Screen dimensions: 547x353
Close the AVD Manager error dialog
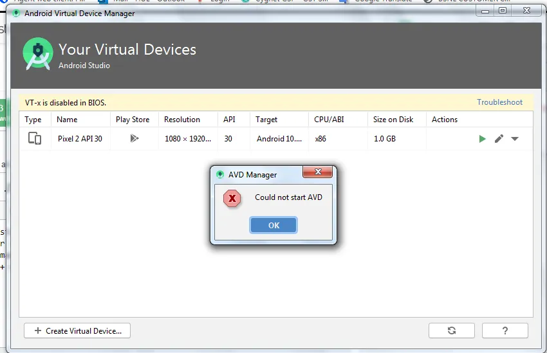317,172
